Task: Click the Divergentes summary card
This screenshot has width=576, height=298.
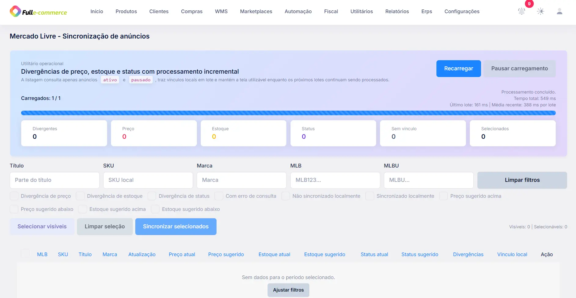Action: pos(64,133)
